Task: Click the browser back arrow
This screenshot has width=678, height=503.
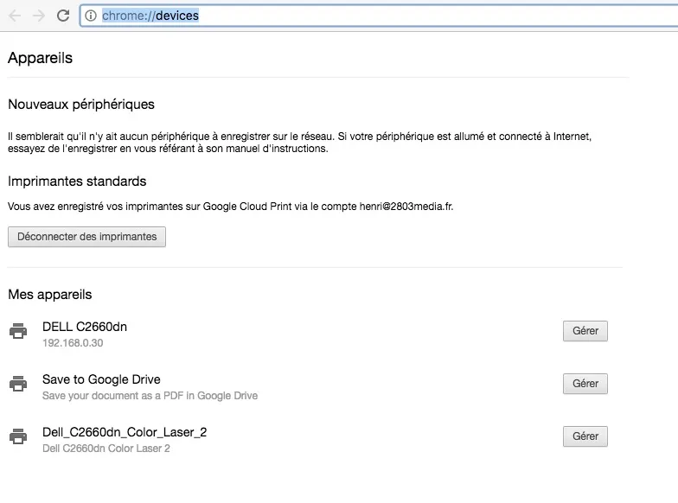Action: click(x=15, y=16)
